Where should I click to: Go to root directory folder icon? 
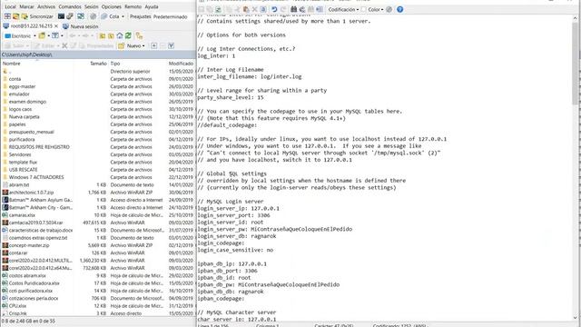[111, 36]
